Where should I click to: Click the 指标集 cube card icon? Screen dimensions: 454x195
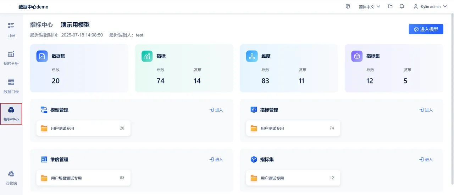[357, 56]
